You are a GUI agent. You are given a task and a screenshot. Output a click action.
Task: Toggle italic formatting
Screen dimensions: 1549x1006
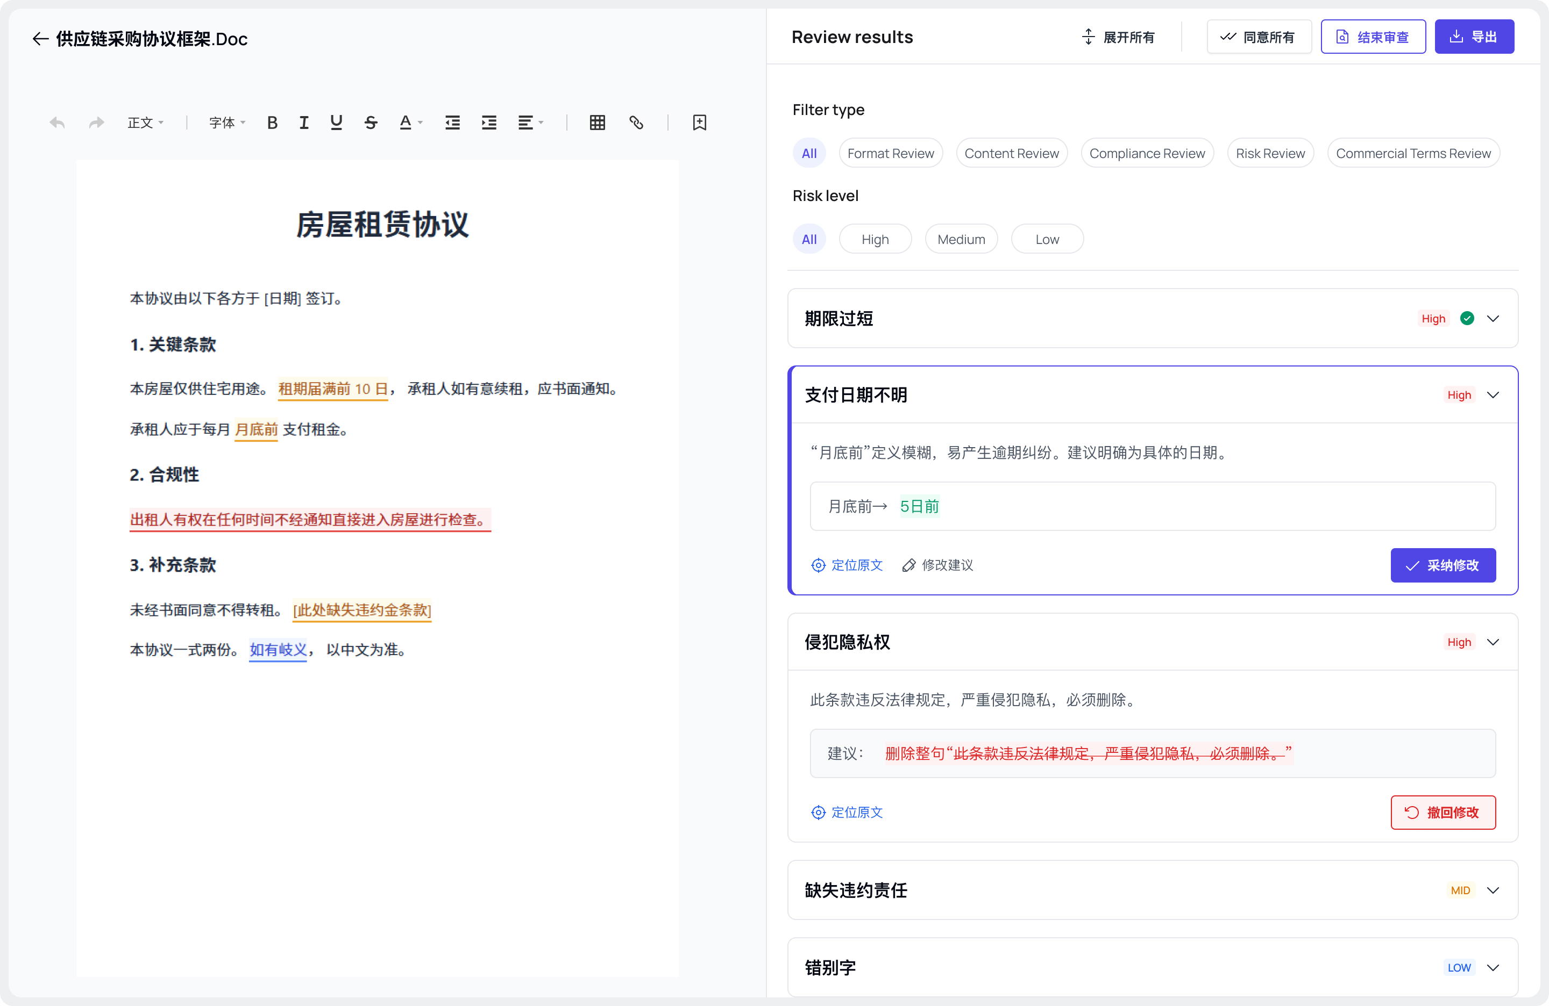[x=304, y=122]
